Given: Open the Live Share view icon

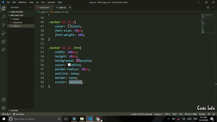Looking at the screenshot, I should 4,50.
